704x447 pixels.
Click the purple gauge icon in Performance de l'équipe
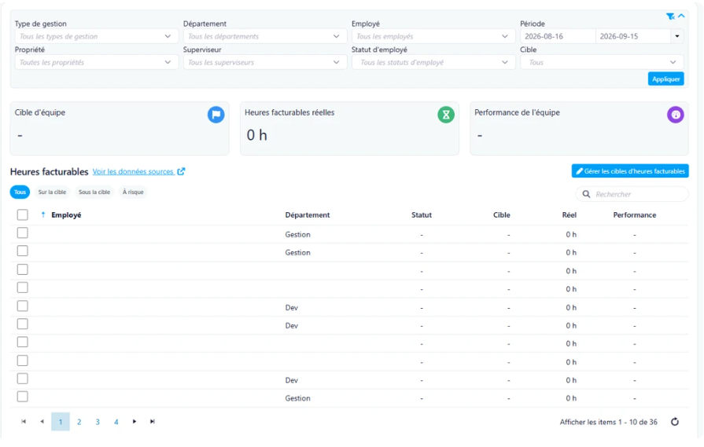tap(675, 115)
